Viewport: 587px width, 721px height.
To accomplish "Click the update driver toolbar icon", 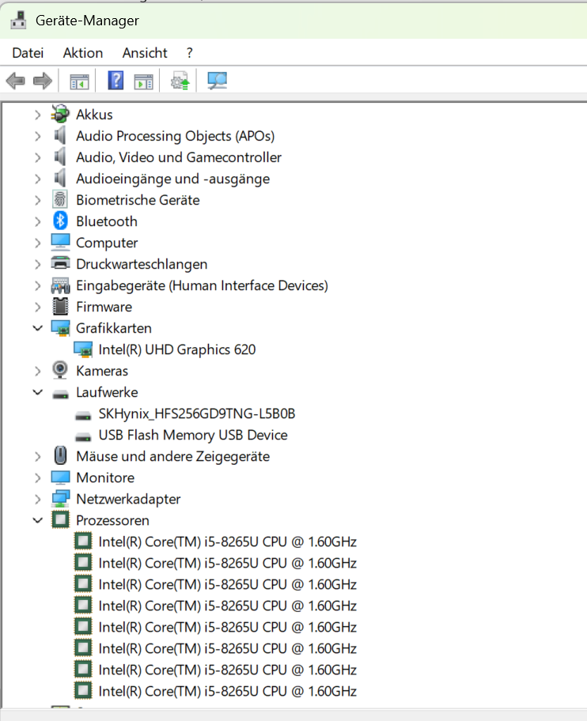I will [x=180, y=81].
